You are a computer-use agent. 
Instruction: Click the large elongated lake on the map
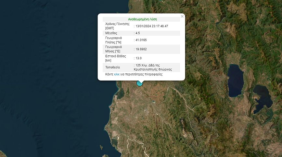click(235, 81)
